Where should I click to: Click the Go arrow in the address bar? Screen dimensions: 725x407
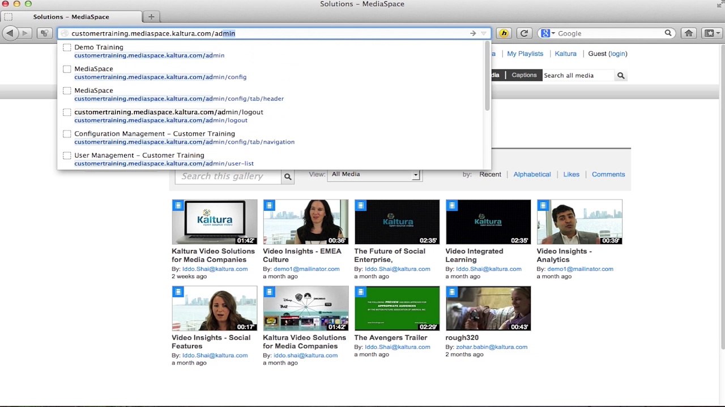coord(473,33)
